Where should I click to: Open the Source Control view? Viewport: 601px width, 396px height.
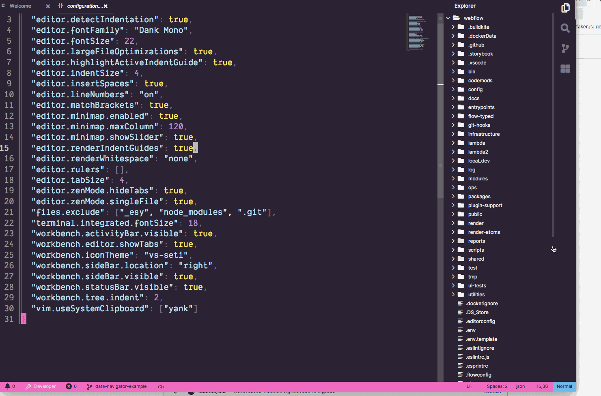[x=565, y=48]
